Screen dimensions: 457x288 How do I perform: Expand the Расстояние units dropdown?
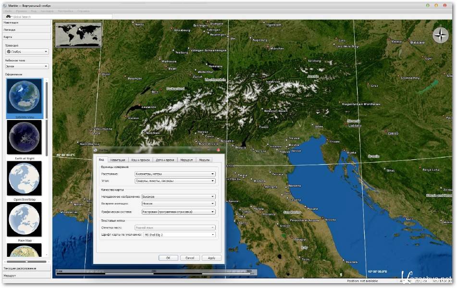(174, 174)
